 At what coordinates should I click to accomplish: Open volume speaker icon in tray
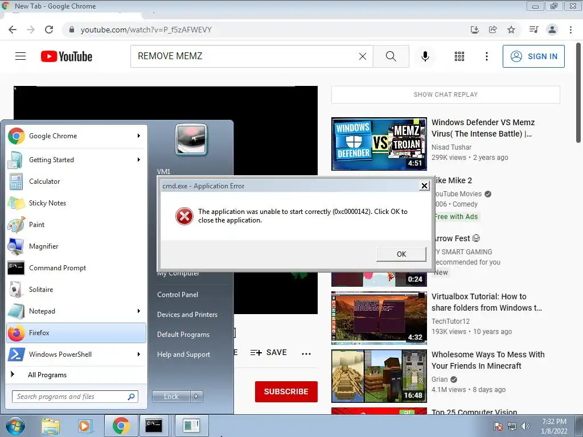click(525, 426)
